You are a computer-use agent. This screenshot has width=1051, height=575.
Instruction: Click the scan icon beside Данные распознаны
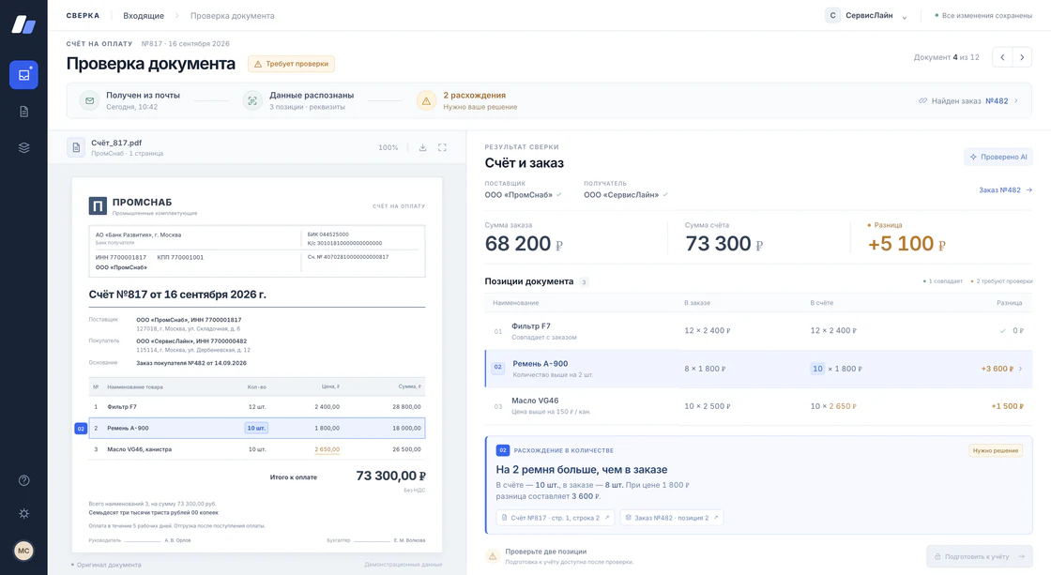click(252, 100)
